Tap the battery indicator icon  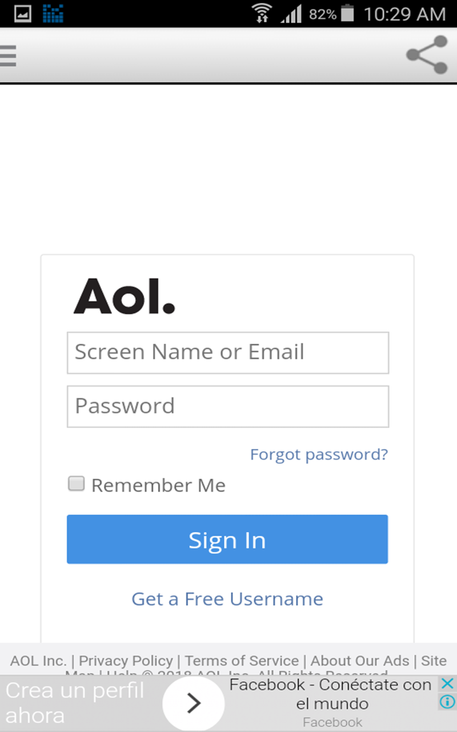(x=347, y=14)
